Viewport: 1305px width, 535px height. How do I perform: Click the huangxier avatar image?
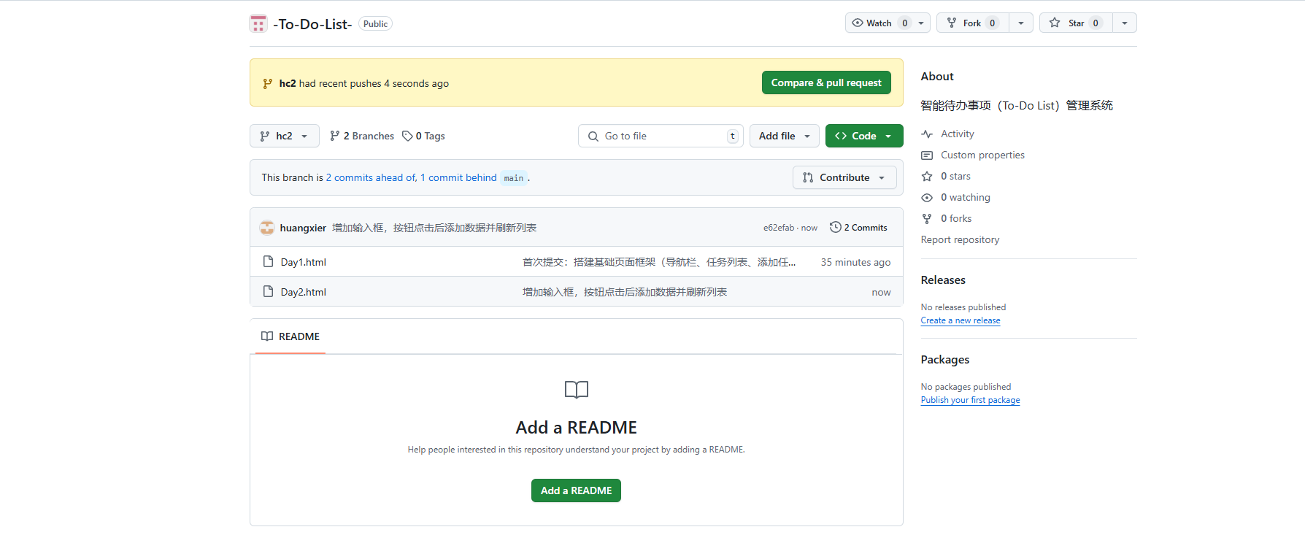[x=267, y=228]
